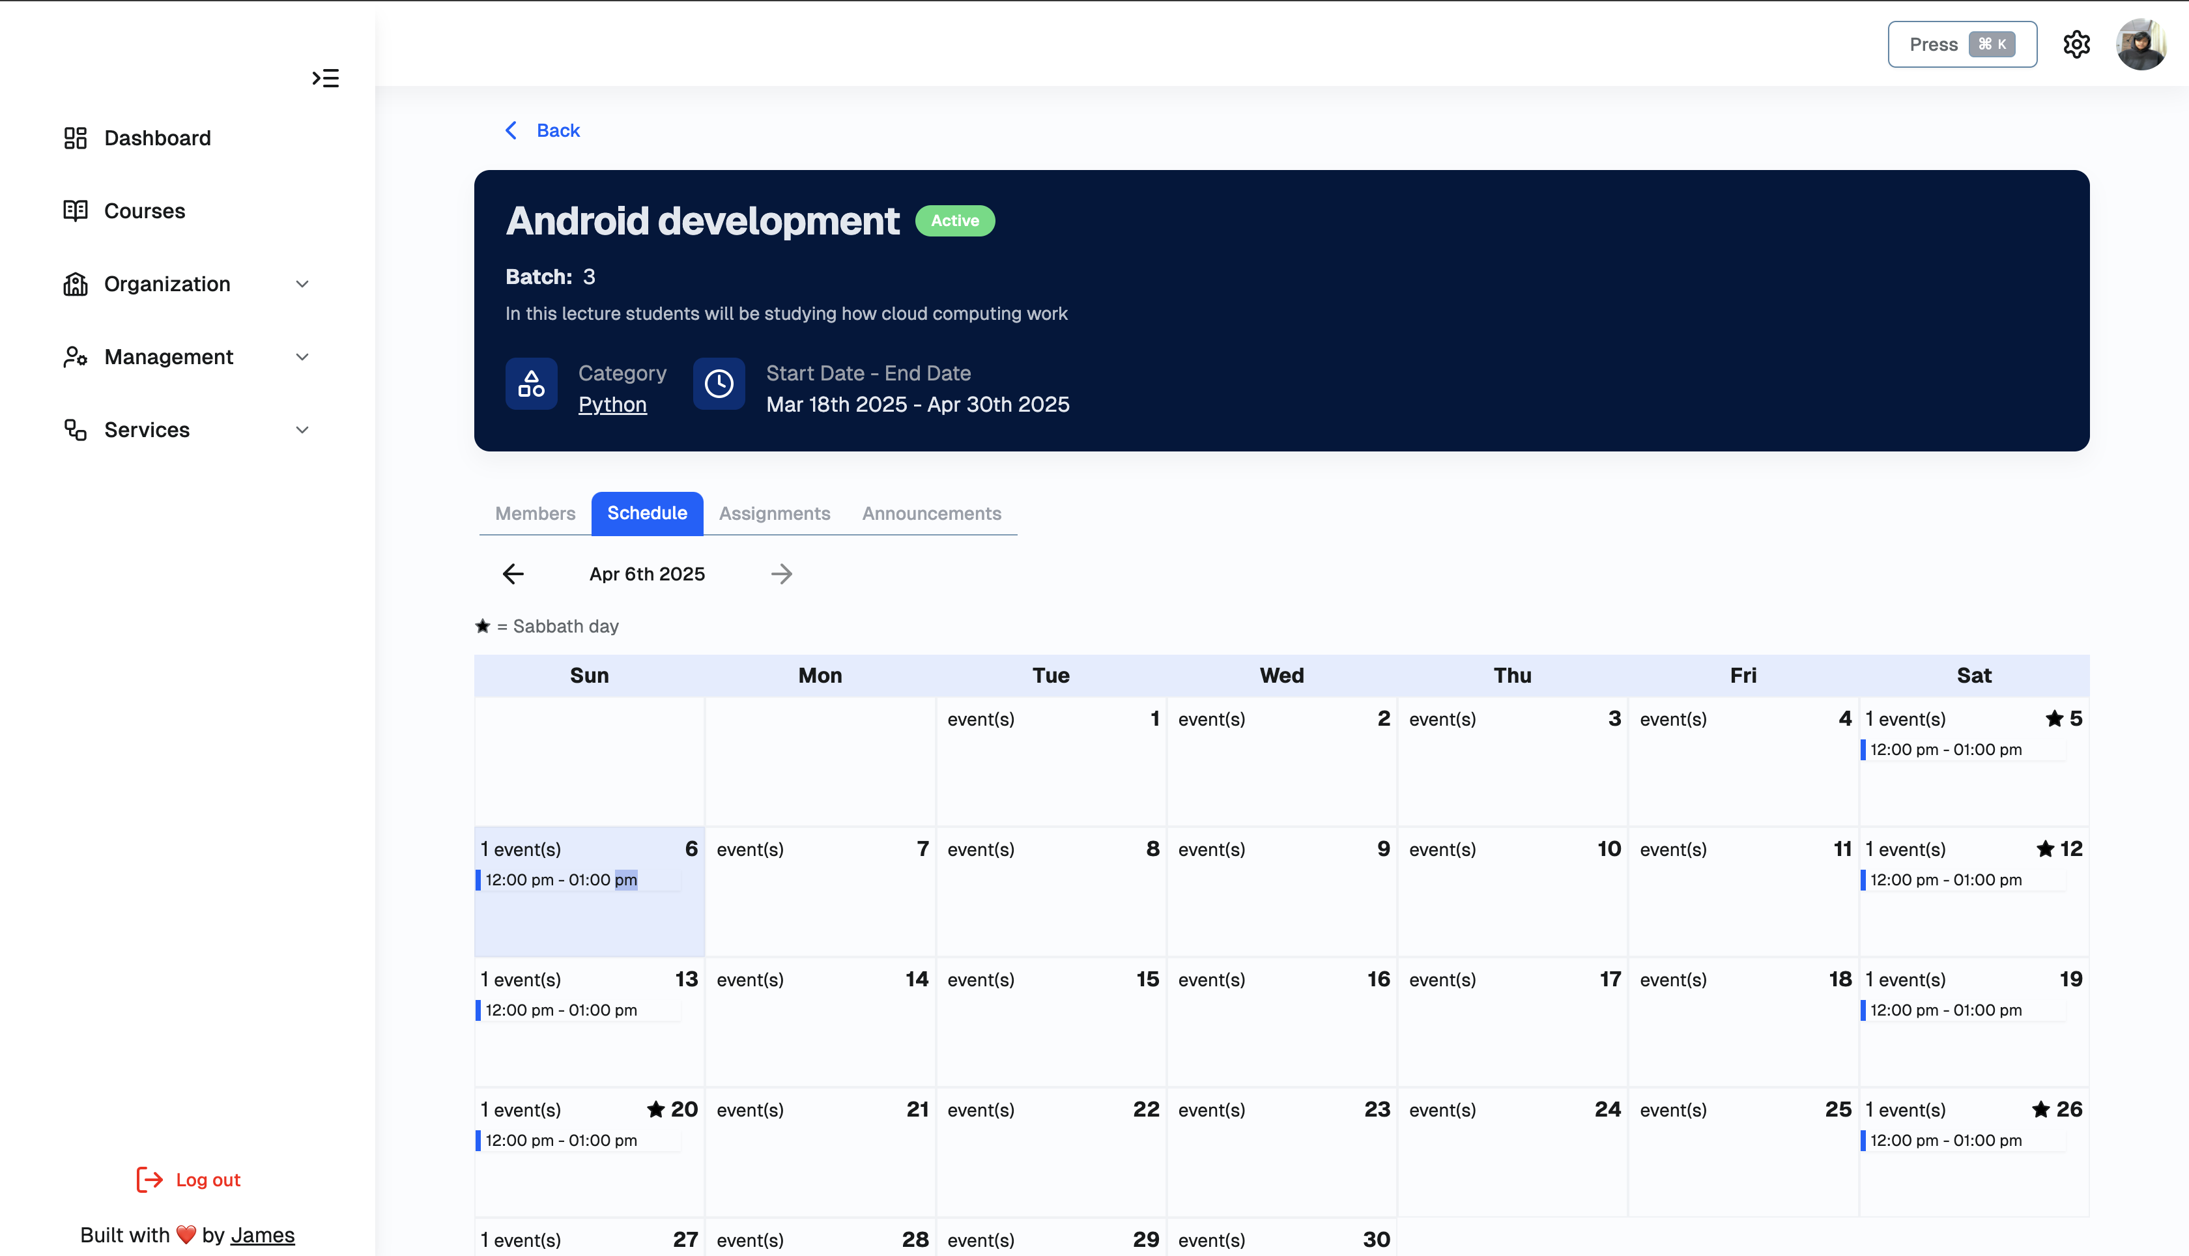Click the Sat column header
This screenshot has width=2189, height=1256.
tap(1973, 676)
